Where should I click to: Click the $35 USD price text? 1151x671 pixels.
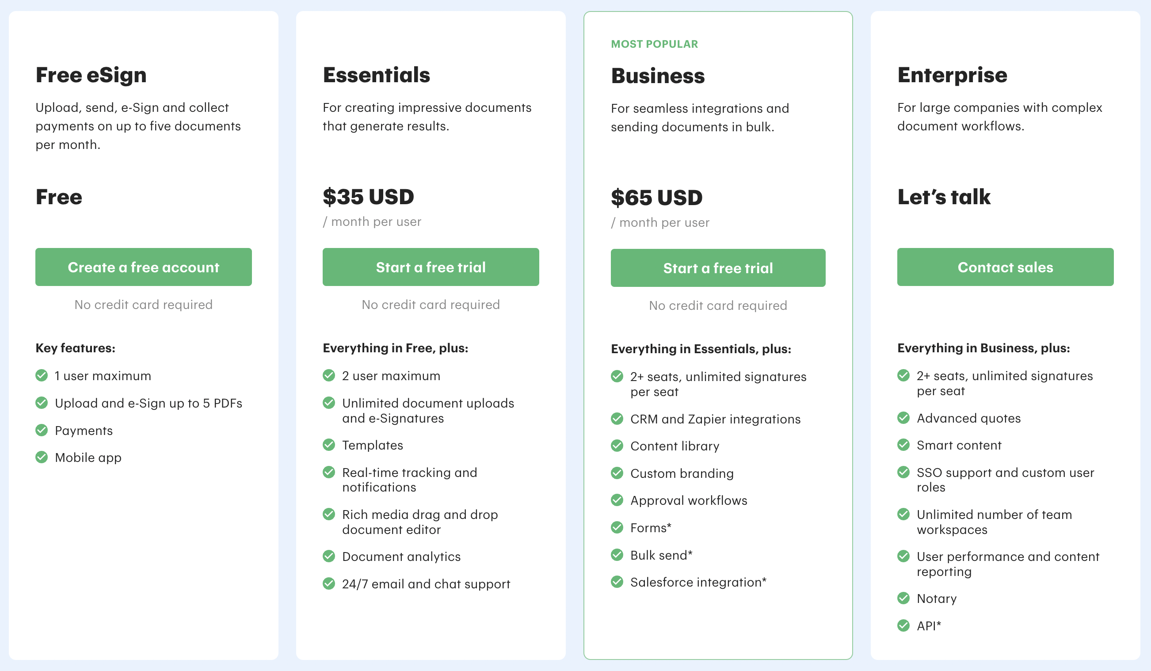(368, 197)
